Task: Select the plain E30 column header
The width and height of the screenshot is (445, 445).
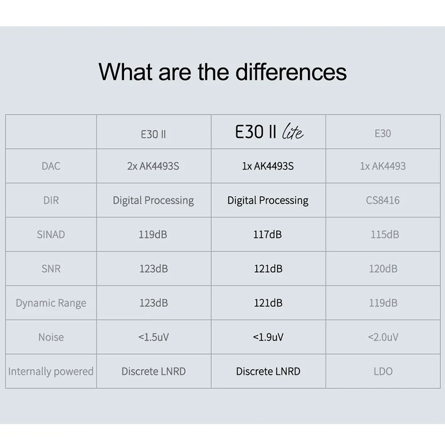Action: pos(383,133)
